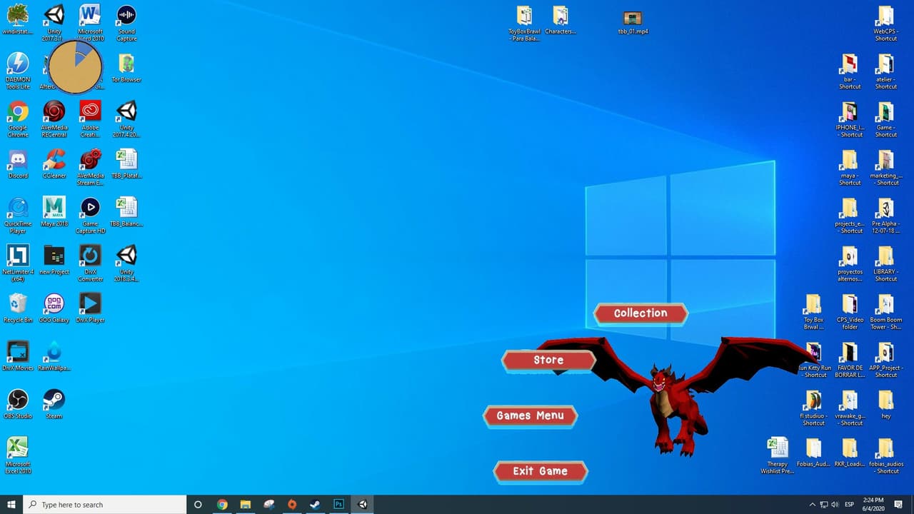The width and height of the screenshot is (914, 514).
Task: Select the TBB_Balanc spreadsheet file
Action: point(126,212)
